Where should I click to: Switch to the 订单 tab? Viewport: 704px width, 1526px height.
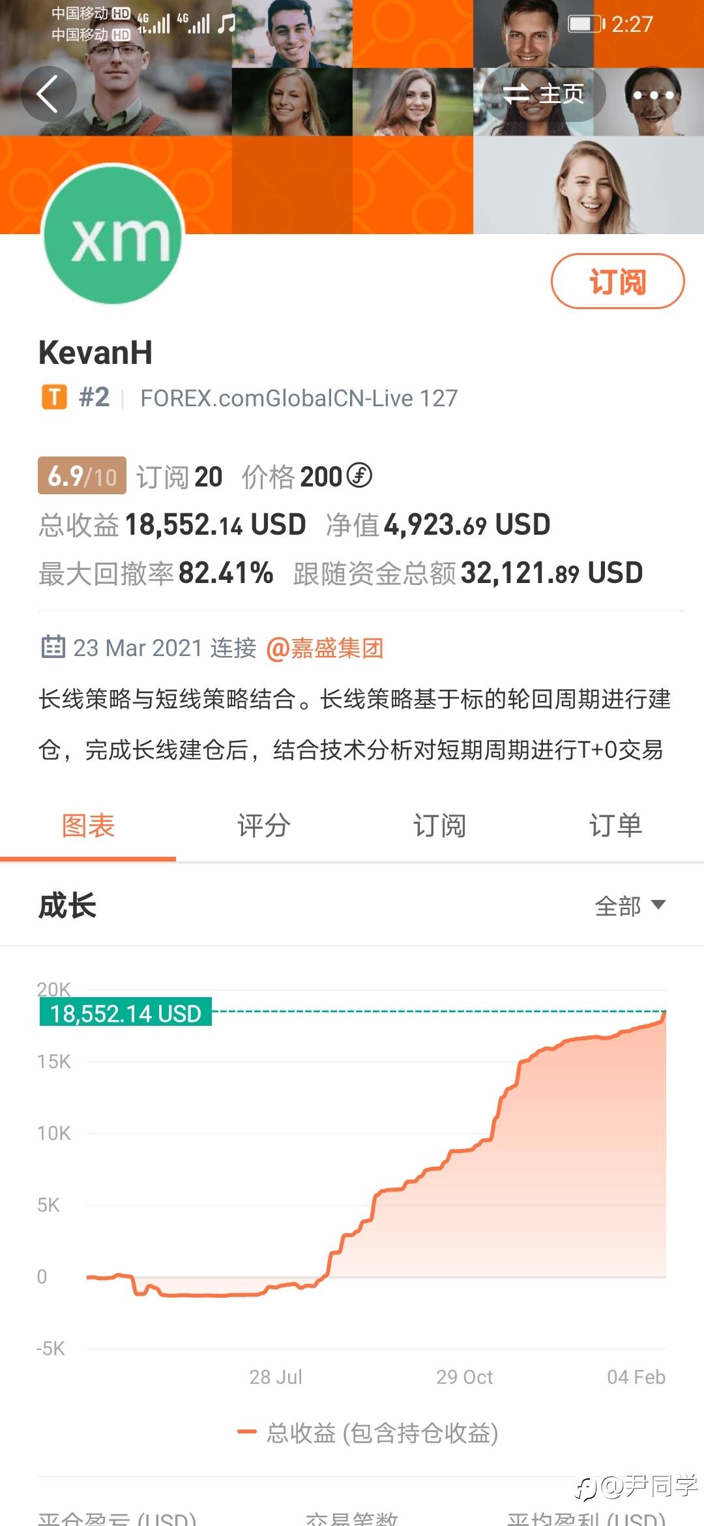tap(616, 826)
